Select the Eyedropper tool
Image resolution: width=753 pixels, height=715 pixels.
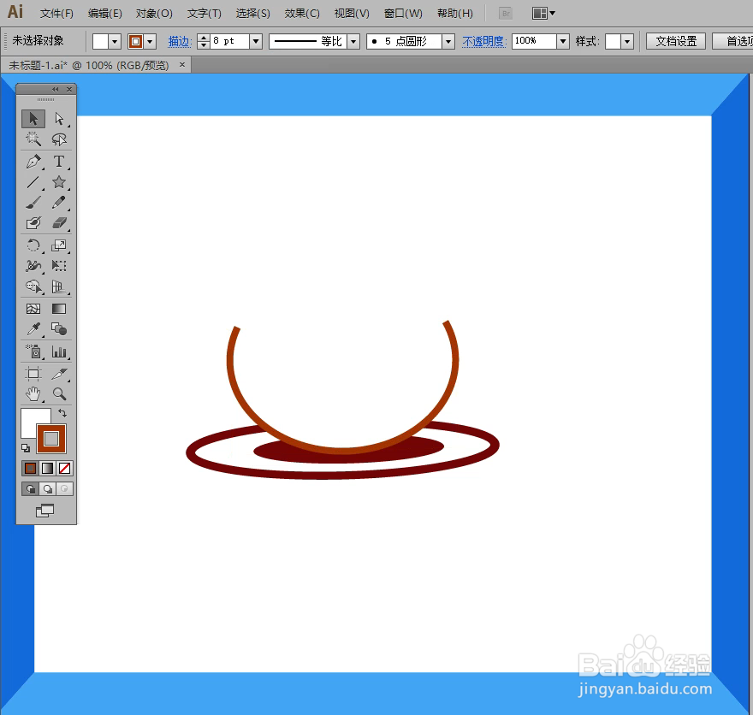(x=33, y=329)
